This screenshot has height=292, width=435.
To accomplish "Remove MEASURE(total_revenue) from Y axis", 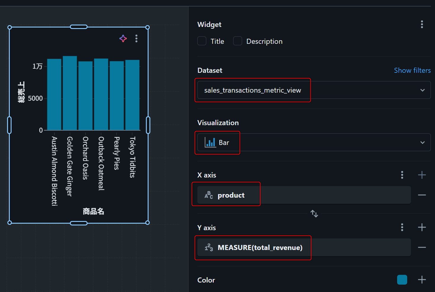I will pyautogui.click(x=422, y=247).
